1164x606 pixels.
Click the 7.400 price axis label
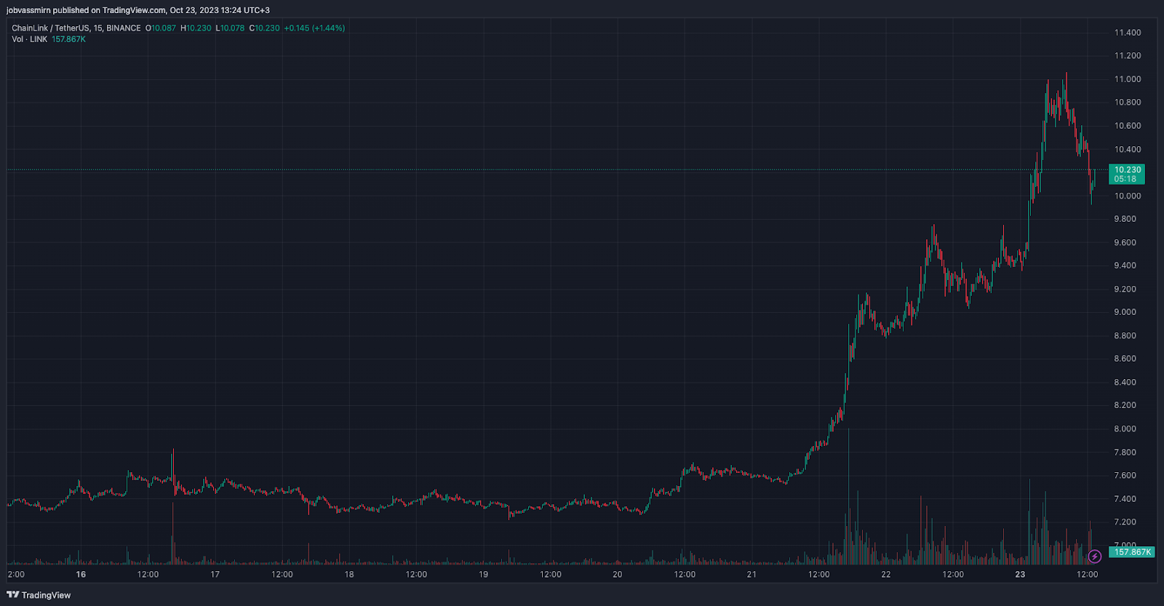pyautogui.click(x=1125, y=498)
